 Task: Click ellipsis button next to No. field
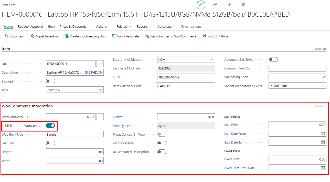coord(100,64)
